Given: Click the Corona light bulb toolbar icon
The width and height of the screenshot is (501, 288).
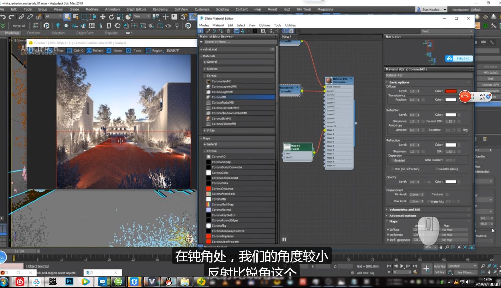Looking at the screenshot, I should point(58,26).
